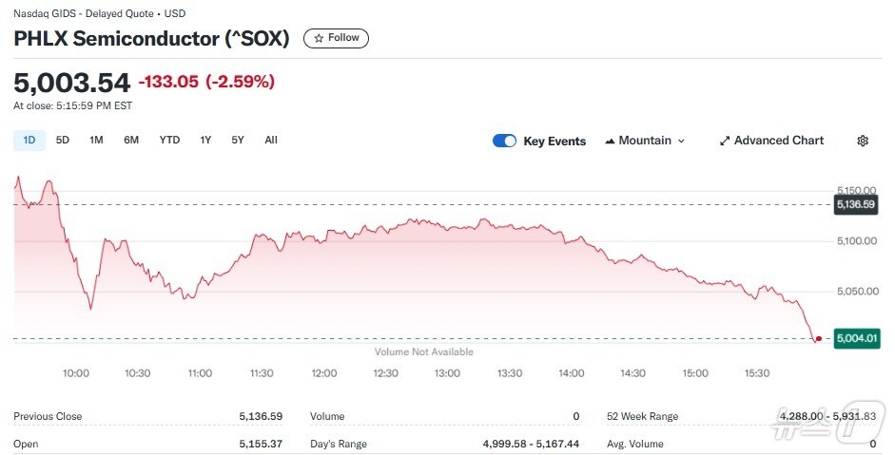This screenshot has height=455, width=895.
Task: Follow the PHLX Semiconductor index
Action: click(x=336, y=38)
